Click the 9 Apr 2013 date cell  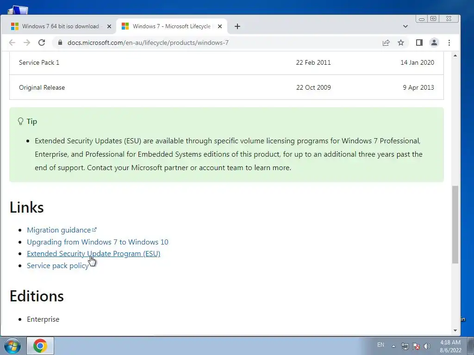coord(418,87)
